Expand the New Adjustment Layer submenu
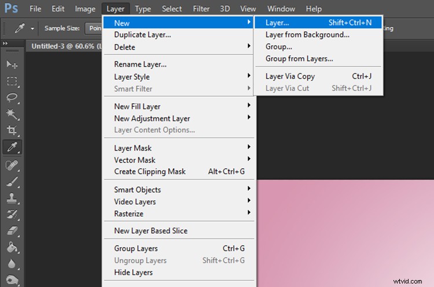The width and height of the screenshot is (434, 287). tap(178, 118)
